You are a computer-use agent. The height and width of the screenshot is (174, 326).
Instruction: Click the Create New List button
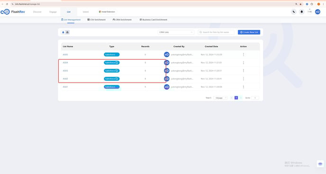(249, 32)
